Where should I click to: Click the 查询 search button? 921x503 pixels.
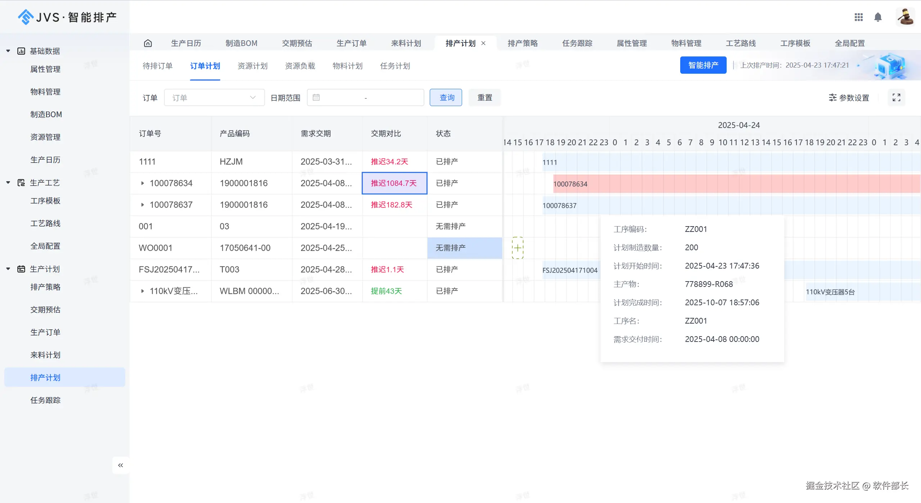446,97
